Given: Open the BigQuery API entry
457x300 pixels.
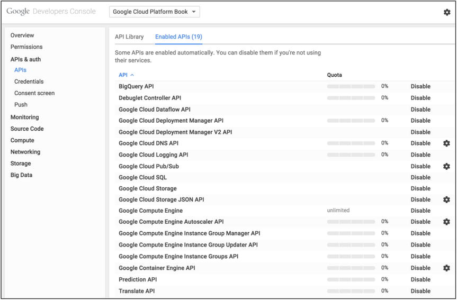Looking at the screenshot, I should (x=136, y=86).
